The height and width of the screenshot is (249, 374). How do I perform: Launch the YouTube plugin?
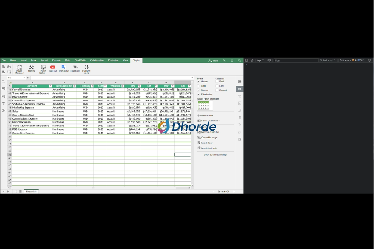click(x=53, y=68)
